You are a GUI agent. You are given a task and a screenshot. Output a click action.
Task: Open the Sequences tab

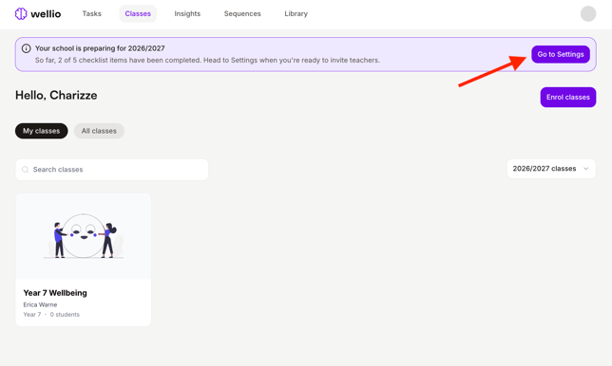(242, 13)
